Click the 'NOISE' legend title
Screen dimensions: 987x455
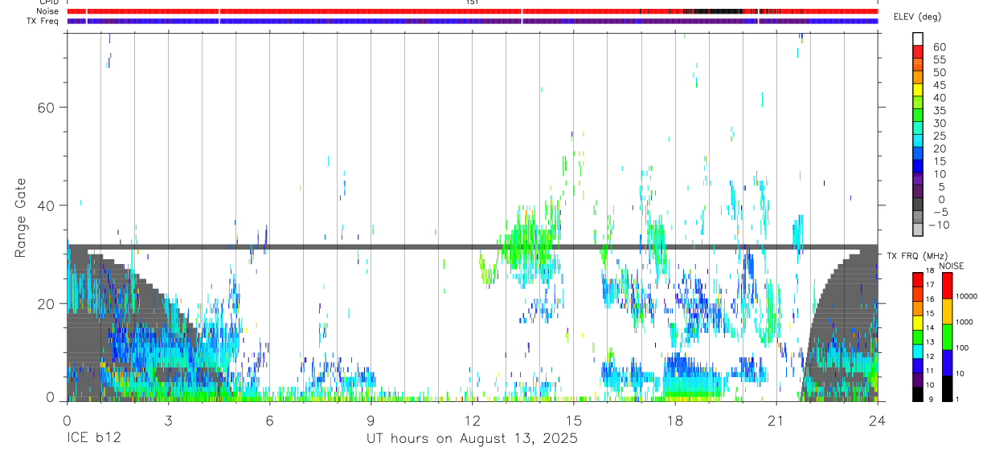click(951, 266)
